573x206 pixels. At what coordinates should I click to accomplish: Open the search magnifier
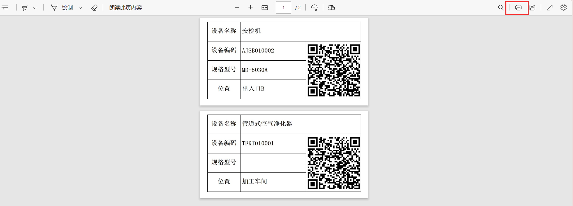501,8
